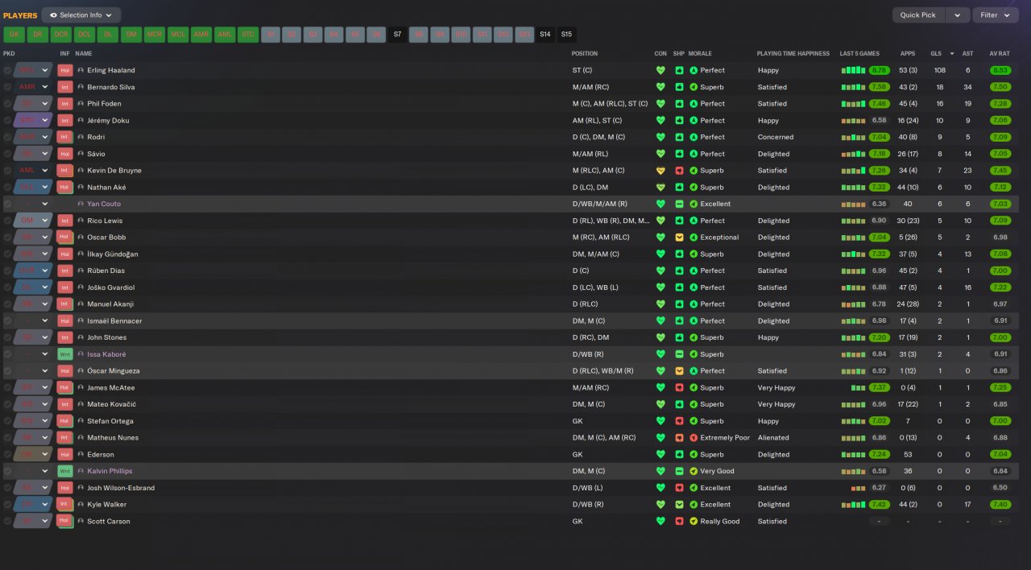Click the Wnt badge beside Kalvin Phillips

(x=64, y=471)
